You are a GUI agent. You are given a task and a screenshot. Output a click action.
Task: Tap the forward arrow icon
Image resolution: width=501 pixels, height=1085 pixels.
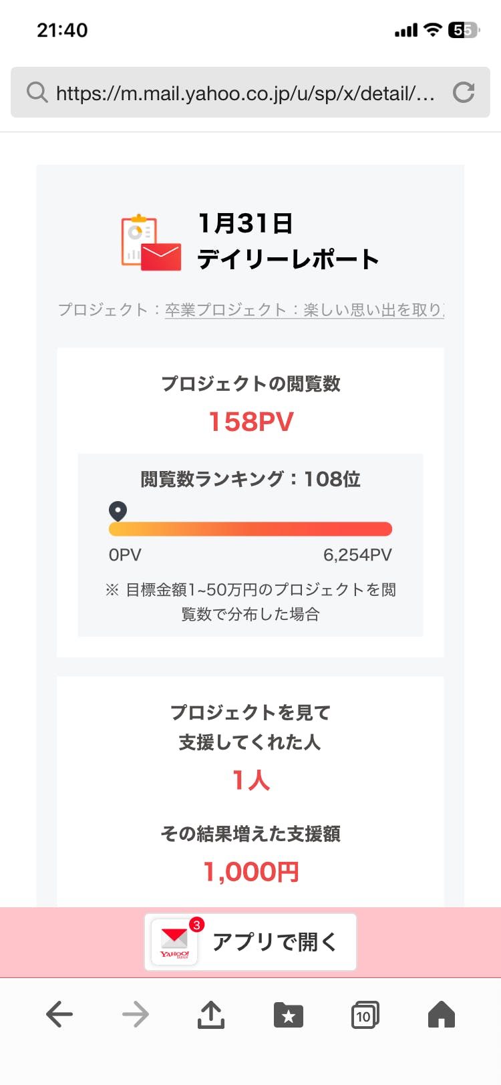(x=136, y=1015)
